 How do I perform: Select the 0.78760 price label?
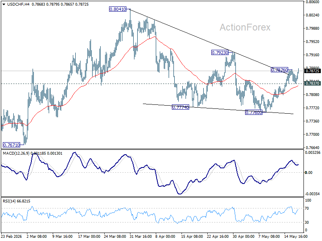pyautogui.click(x=279, y=70)
